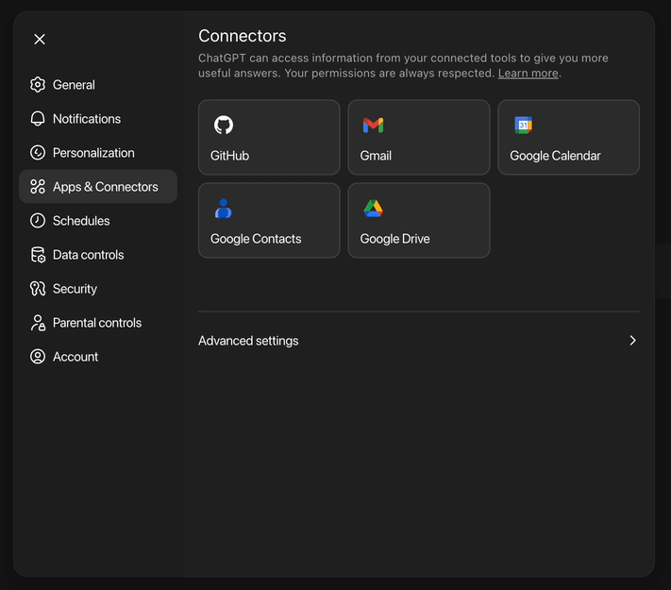Close the settings dialog with X
Viewport: 671px width, 590px height.
pos(40,39)
